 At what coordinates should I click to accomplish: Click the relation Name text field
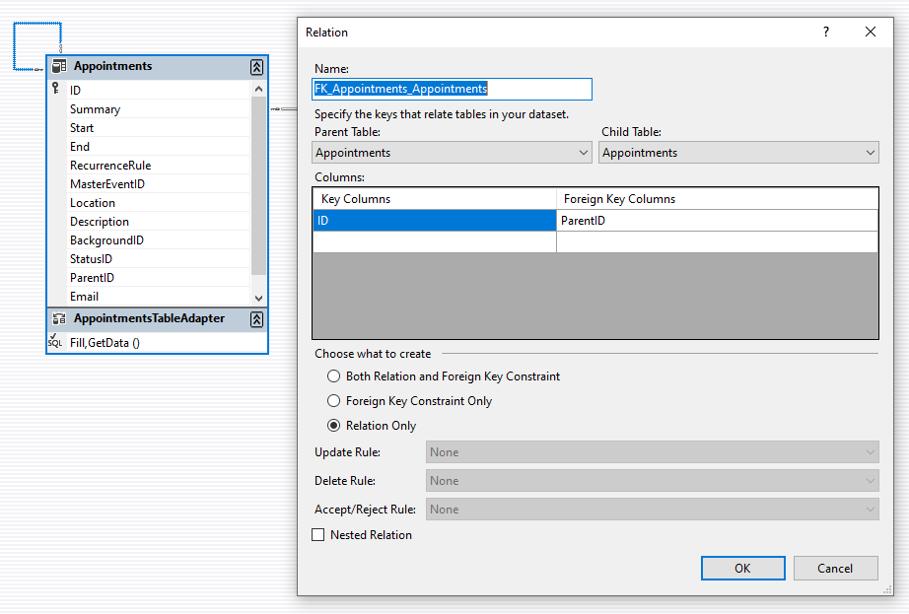click(x=453, y=89)
